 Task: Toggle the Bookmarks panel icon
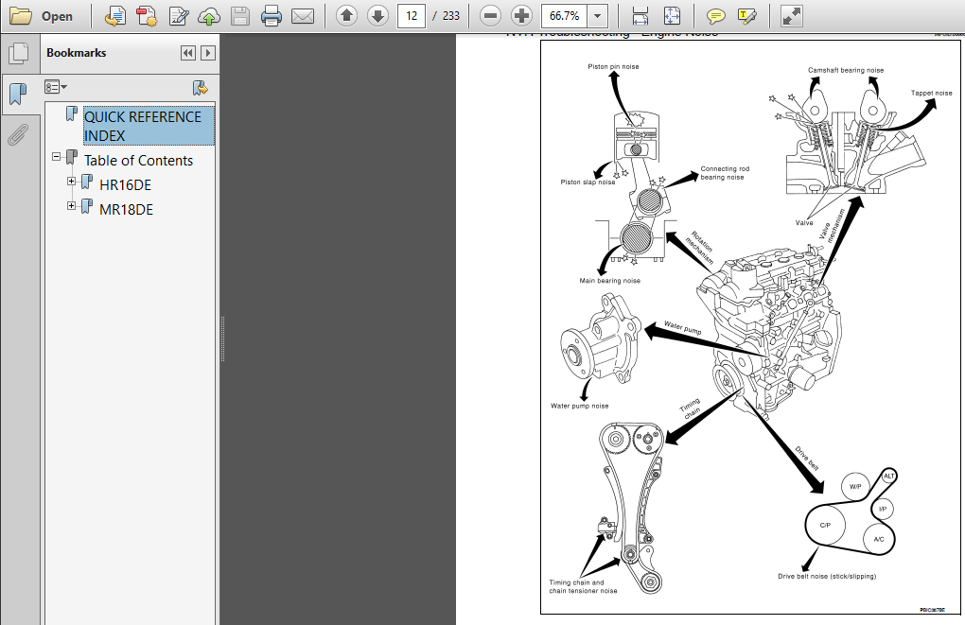click(19, 95)
